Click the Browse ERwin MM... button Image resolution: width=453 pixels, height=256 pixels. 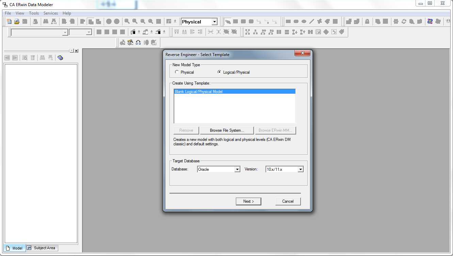tap(276, 130)
